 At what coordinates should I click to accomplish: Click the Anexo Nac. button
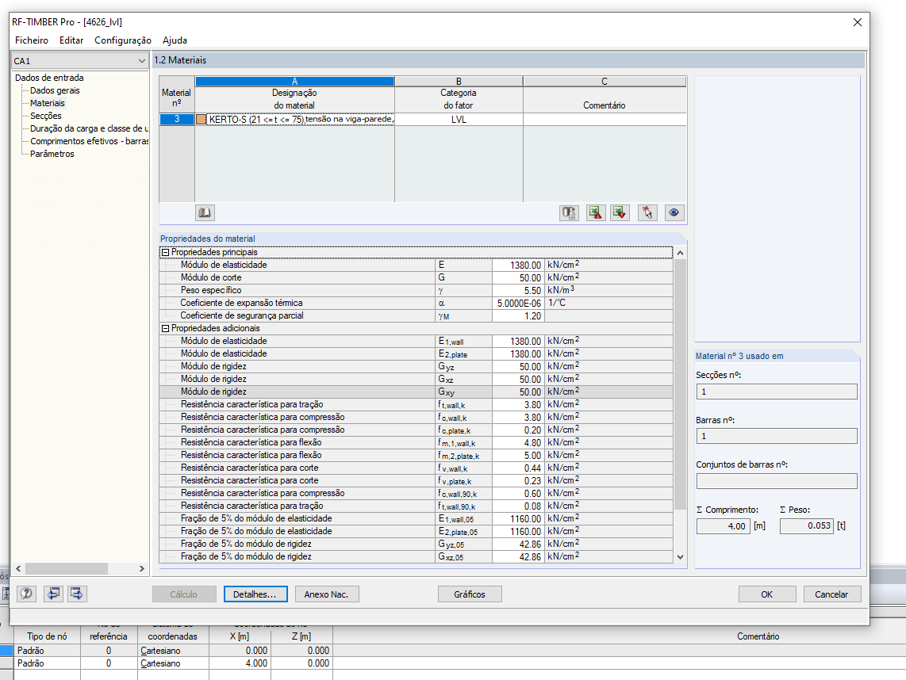coord(327,594)
